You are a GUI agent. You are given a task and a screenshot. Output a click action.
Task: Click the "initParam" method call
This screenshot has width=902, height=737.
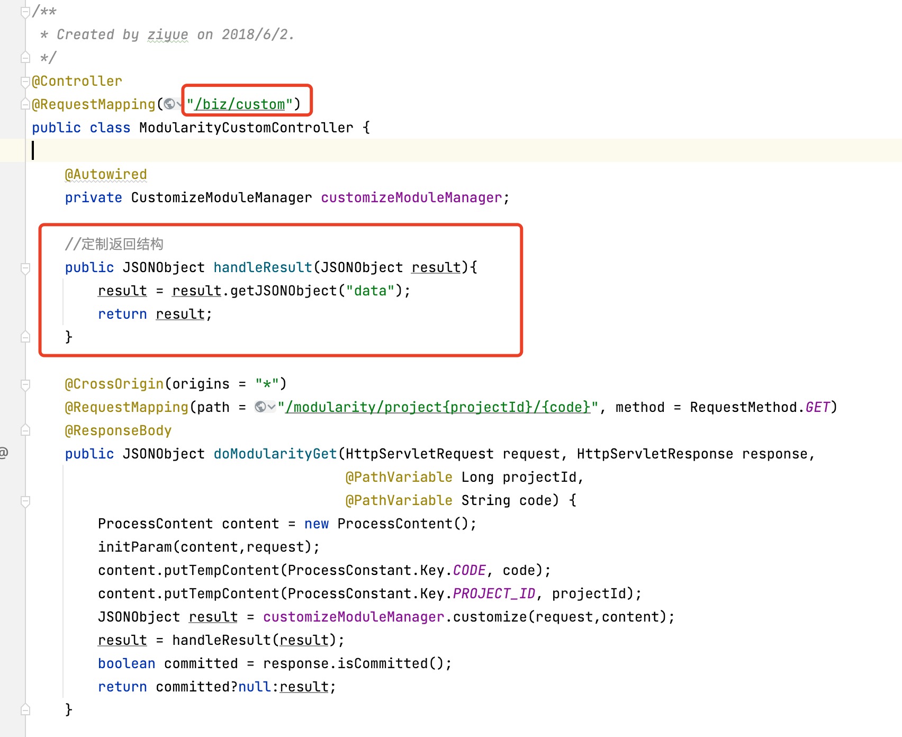click(x=135, y=547)
